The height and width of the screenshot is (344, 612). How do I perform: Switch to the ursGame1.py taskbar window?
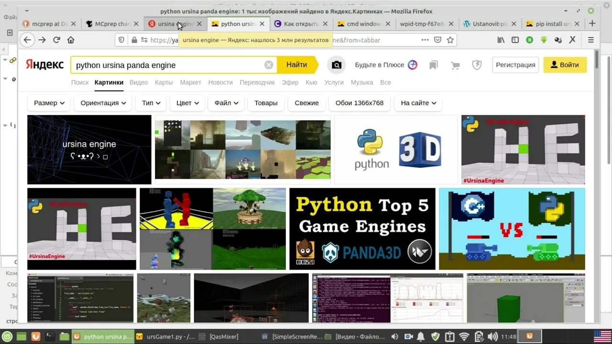point(165,336)
